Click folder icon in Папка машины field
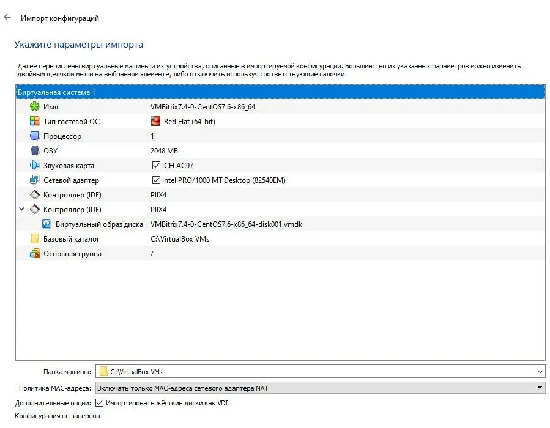 [103, 371]
